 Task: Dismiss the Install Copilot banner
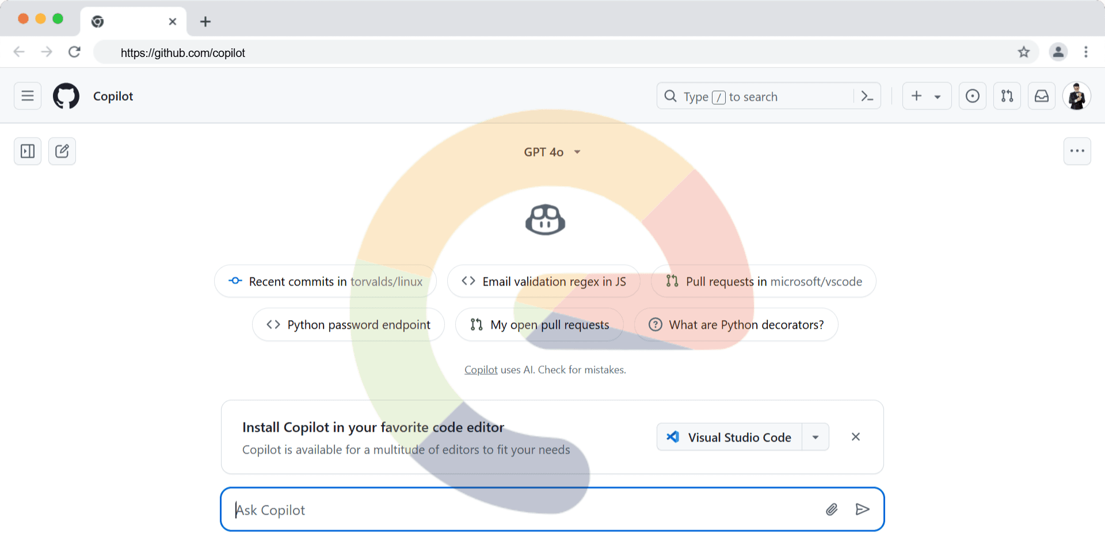(856, 437)
